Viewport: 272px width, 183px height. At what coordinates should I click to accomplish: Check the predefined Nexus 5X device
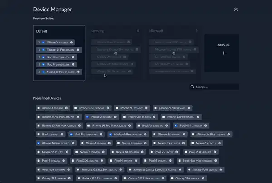coord(155,143)
